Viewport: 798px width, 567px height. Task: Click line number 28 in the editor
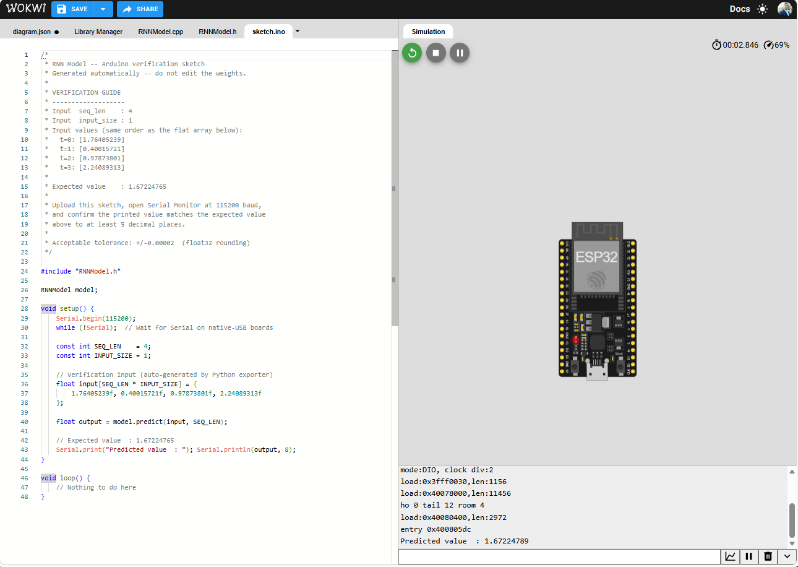25,308
